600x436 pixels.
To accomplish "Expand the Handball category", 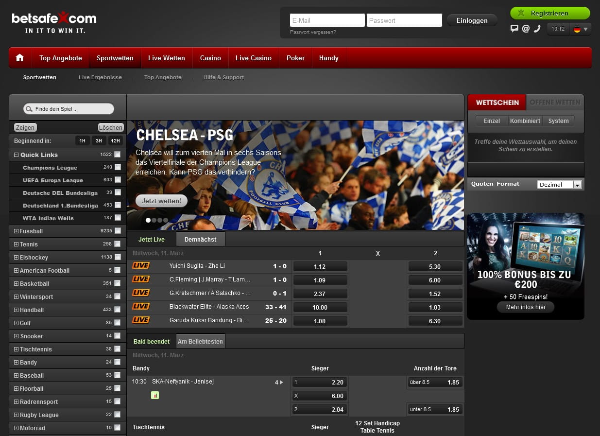I will pos(16,310).
